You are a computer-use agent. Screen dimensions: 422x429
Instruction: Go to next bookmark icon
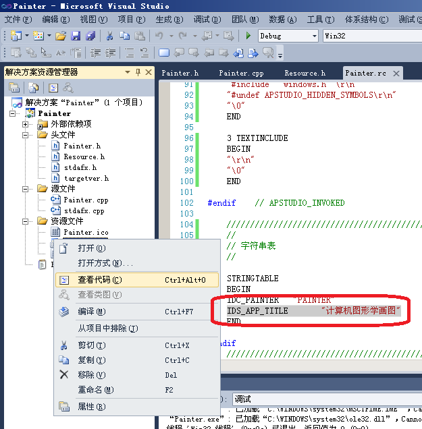(194, 53)
